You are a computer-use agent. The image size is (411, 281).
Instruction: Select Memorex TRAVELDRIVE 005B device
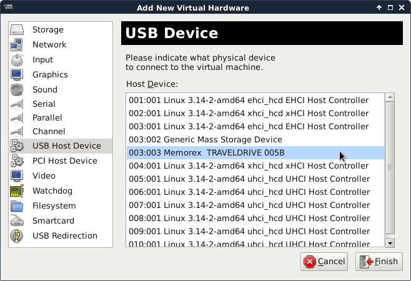[206, 153]
